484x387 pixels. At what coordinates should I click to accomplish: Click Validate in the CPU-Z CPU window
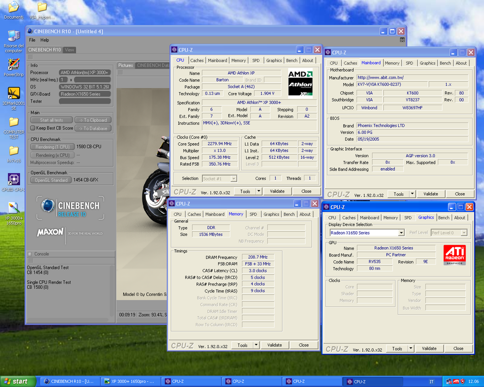coord(277,192)
